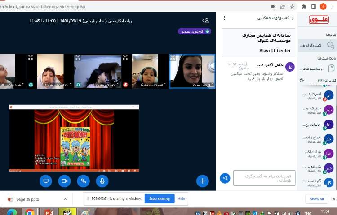Click the chat message from علی اکبر
The height and width of the screenshot is (215, 337).
point(257,76)
